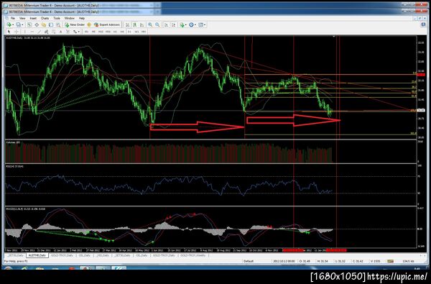
Task: Open the Periods clock icon
Action: [191, 24]
